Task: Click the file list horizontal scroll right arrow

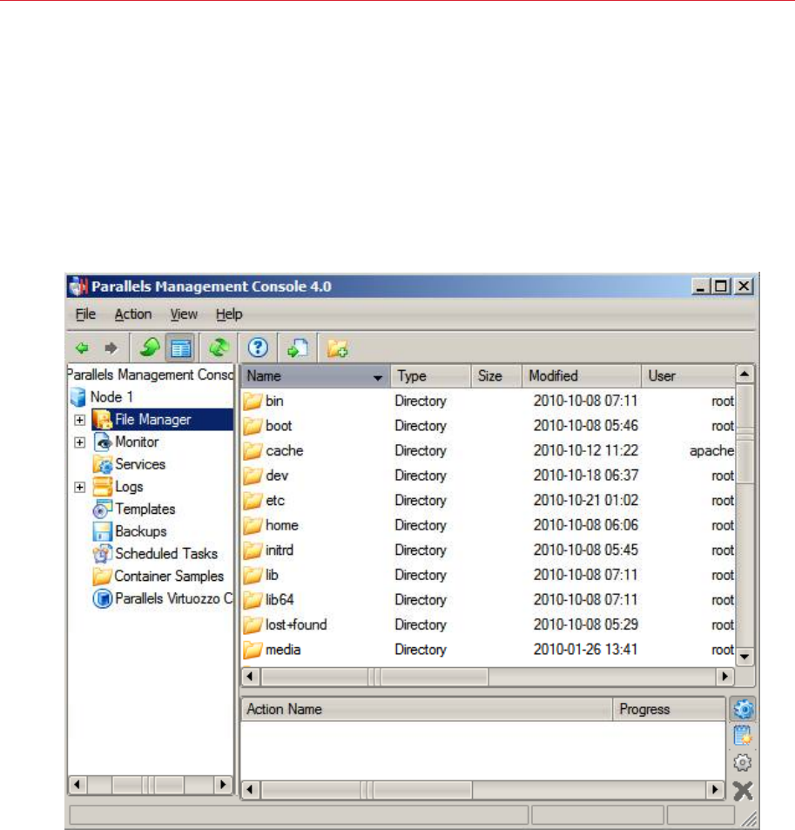Action: pos(725,677)
